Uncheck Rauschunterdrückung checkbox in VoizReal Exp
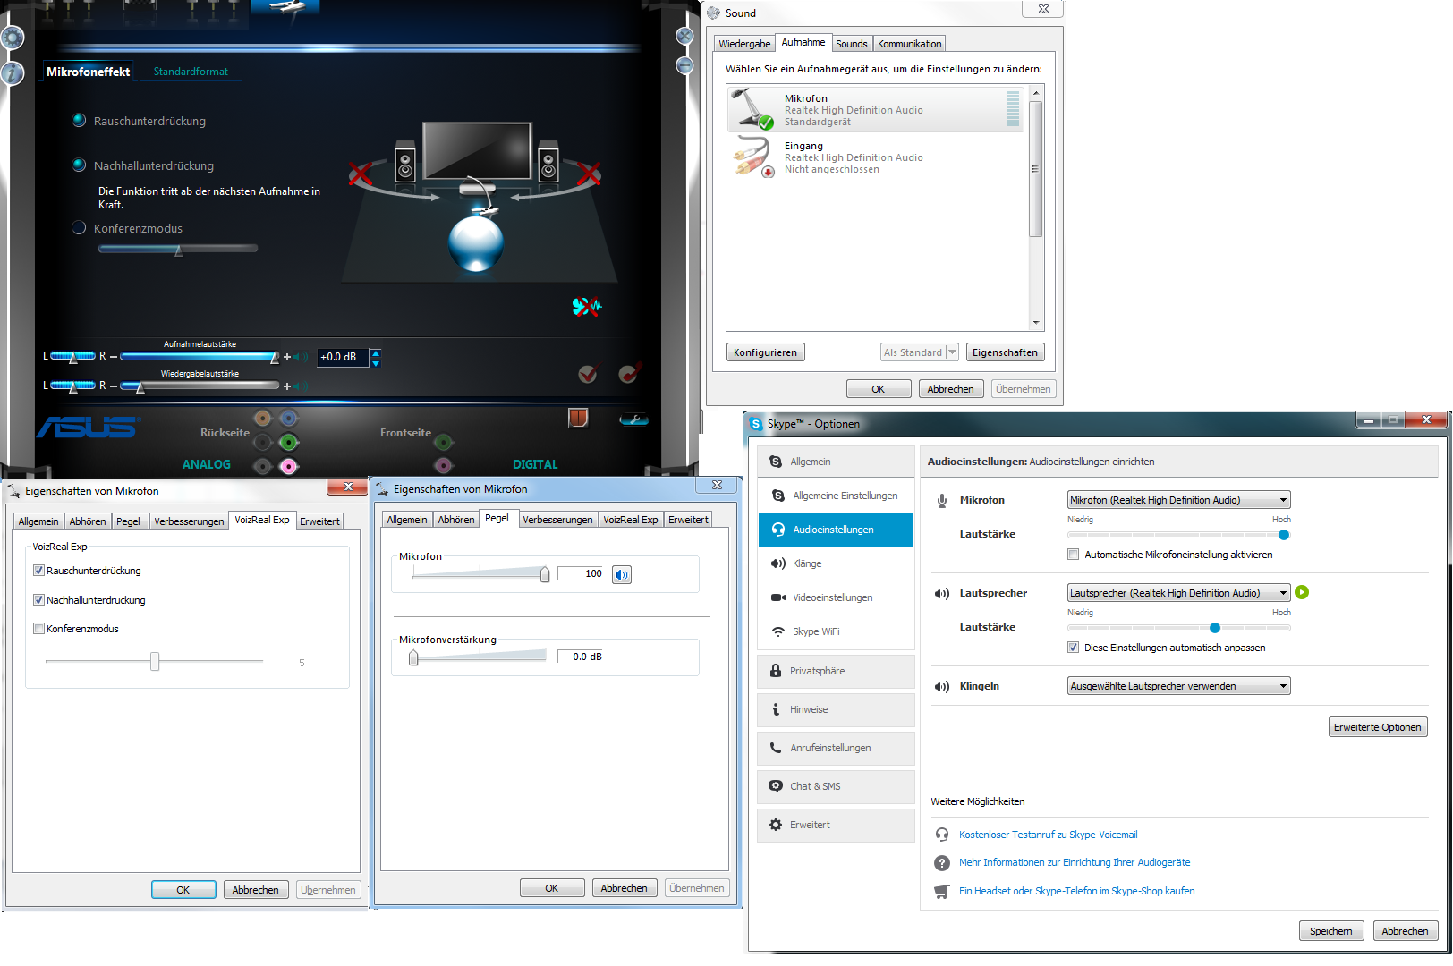The width and height of the screenshot is (1453, 966). point(38,571)
